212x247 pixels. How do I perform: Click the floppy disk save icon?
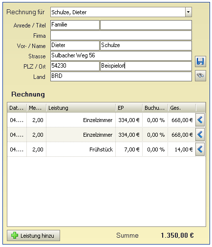[200, 61]
